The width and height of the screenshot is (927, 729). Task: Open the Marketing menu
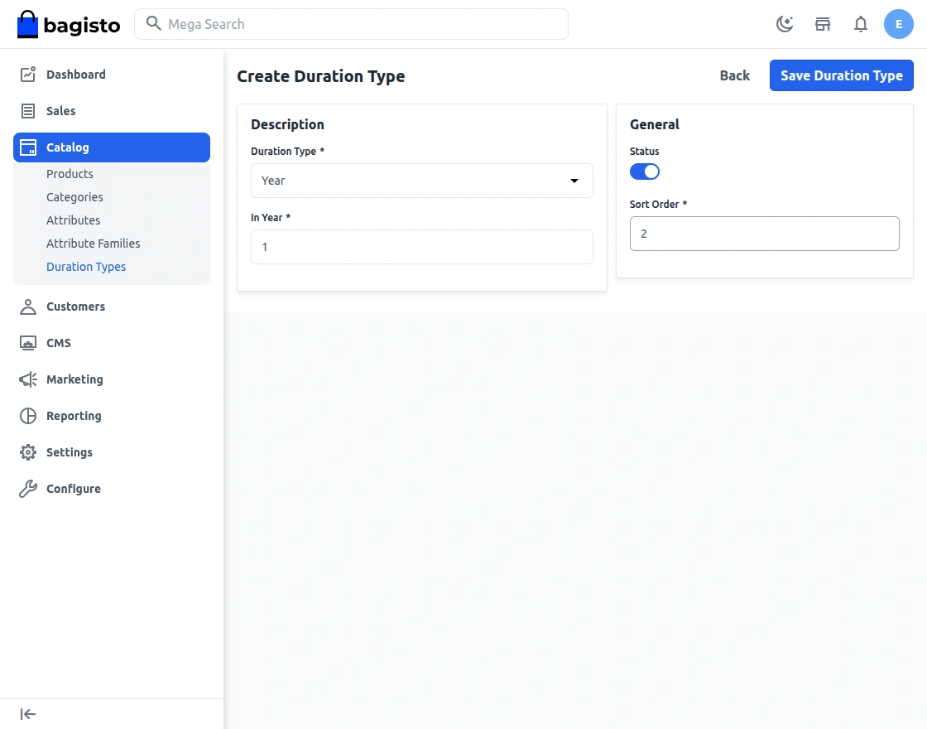click(x=74, y=379)
